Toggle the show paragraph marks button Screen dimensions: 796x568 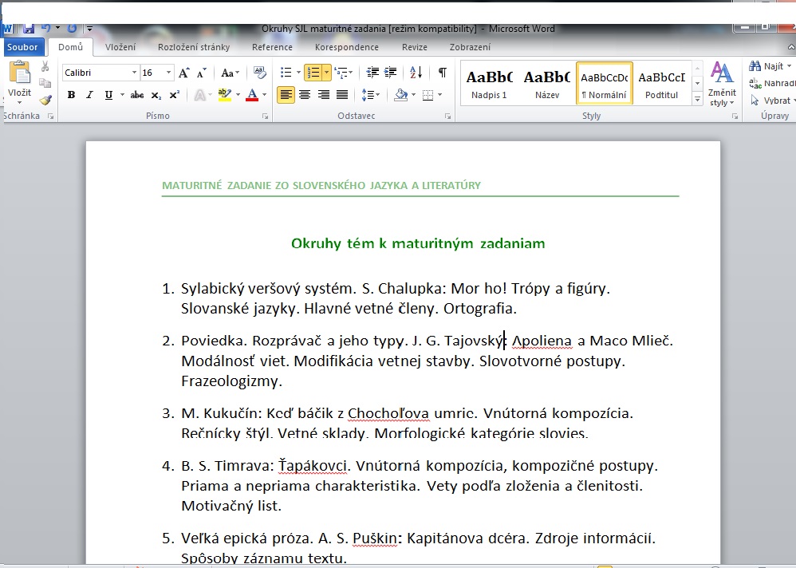pyautogui.click(x=442, y=73)
